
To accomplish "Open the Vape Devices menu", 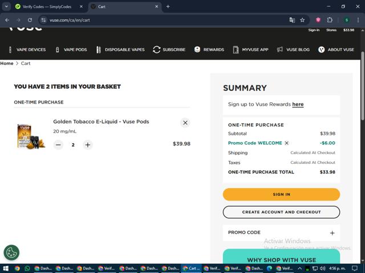I will [27, 49].
